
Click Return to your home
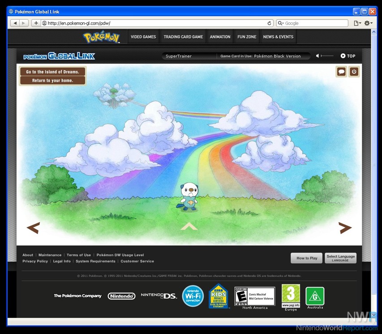click(53, 81)
